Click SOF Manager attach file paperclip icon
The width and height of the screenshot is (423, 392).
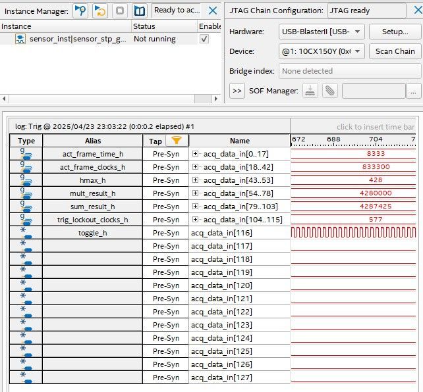point(330,91)
